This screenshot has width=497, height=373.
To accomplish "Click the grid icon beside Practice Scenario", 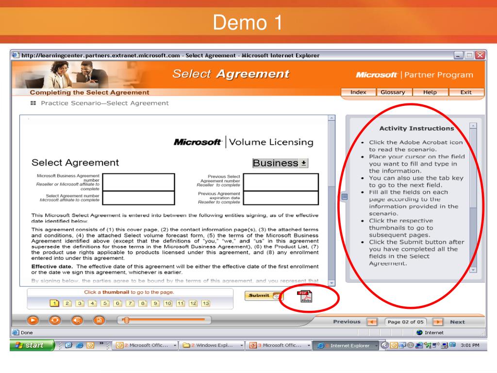I will tap(33, 103).
